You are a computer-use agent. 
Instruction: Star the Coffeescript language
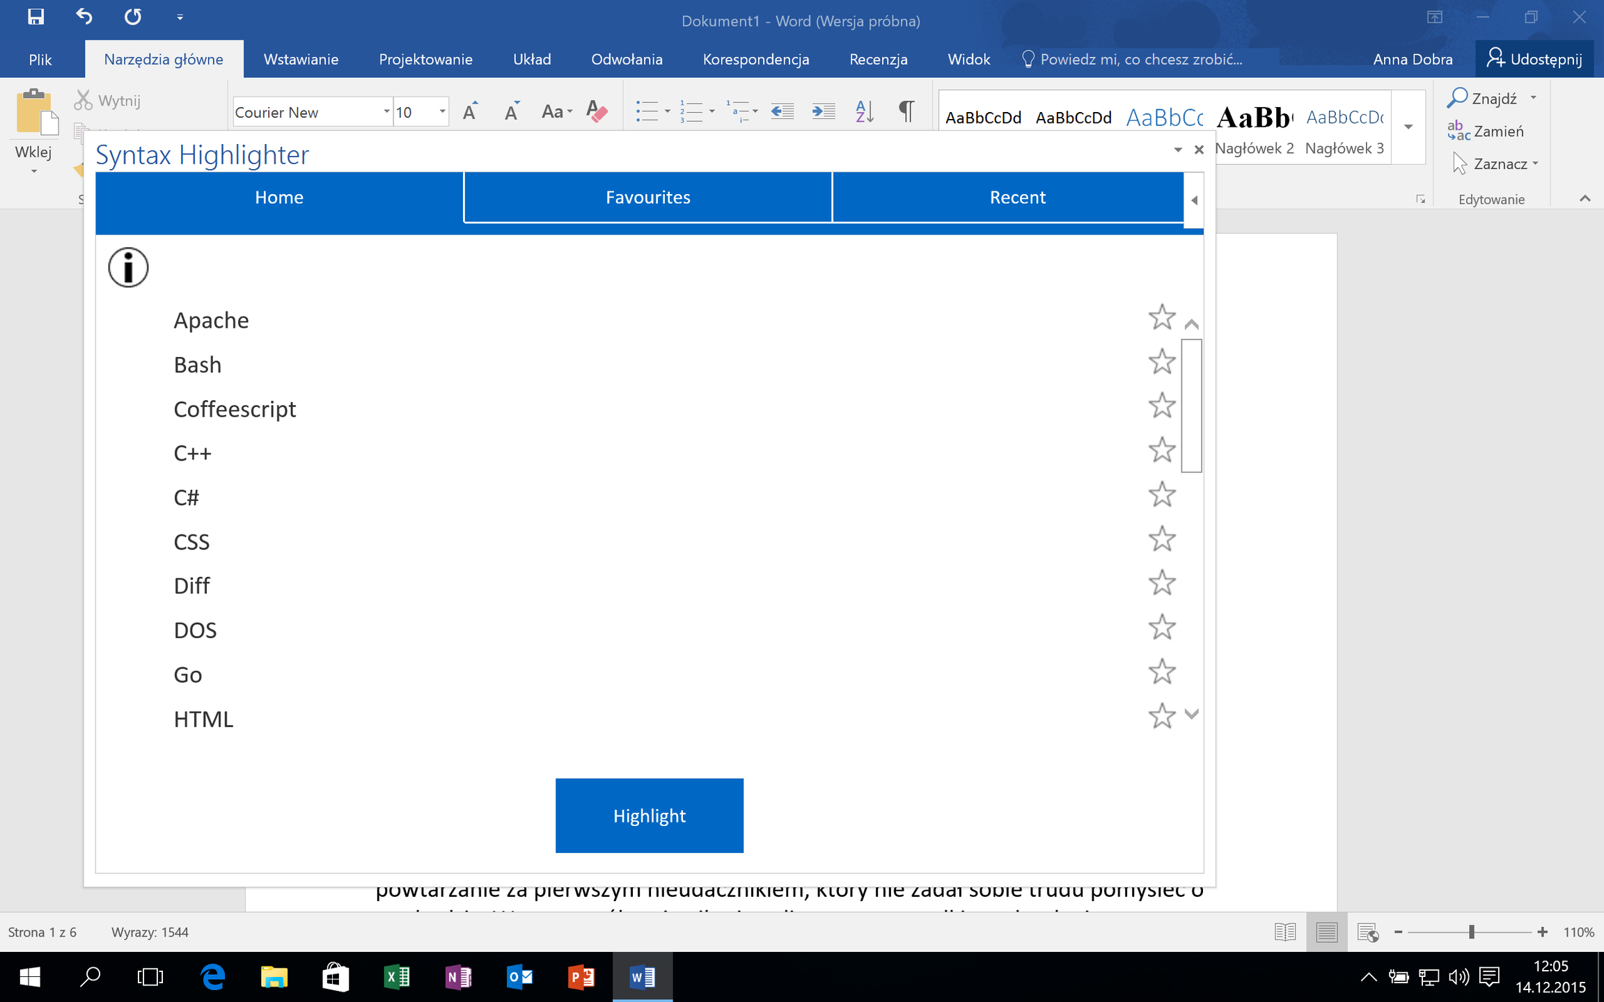point(1162,406)
